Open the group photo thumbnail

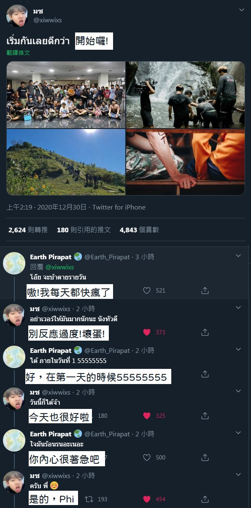(66, 95)
